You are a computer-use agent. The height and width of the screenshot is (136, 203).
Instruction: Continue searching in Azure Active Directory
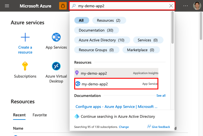coord(118,116)
